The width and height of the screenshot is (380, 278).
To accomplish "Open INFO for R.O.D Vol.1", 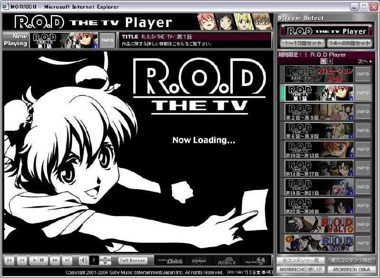I will click(363, 224).
